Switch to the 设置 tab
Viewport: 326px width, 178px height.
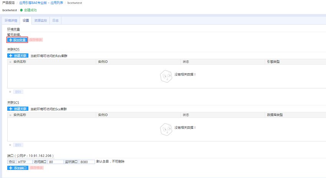pos(26,20)
